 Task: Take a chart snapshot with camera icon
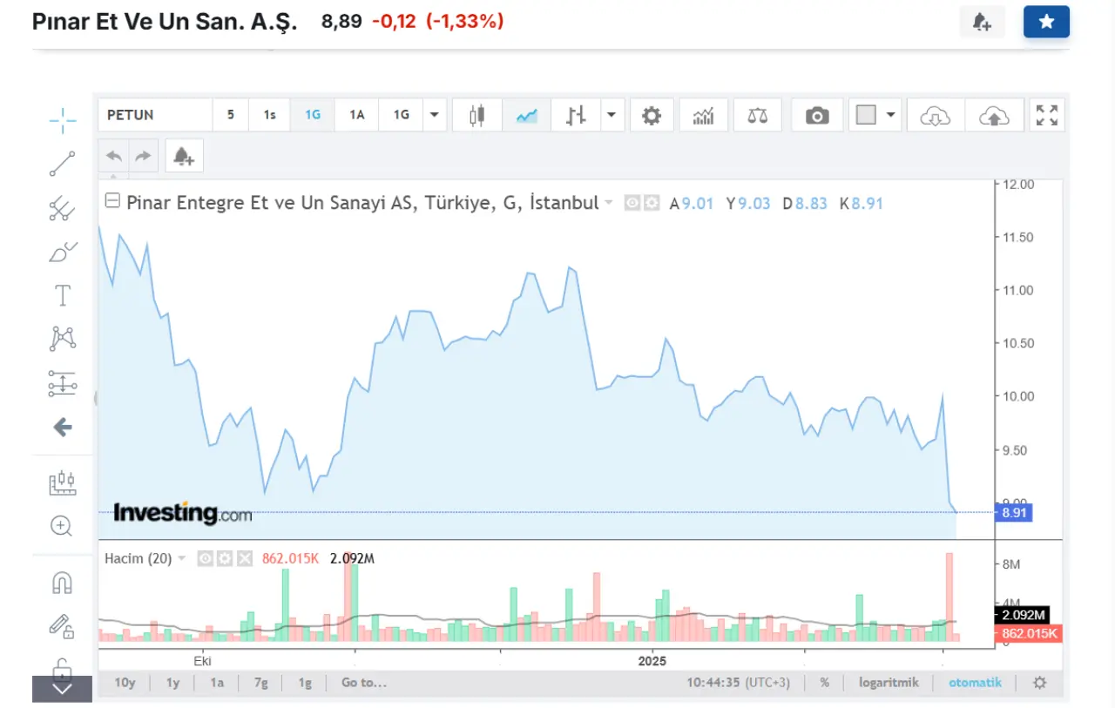tap(816, 115)
